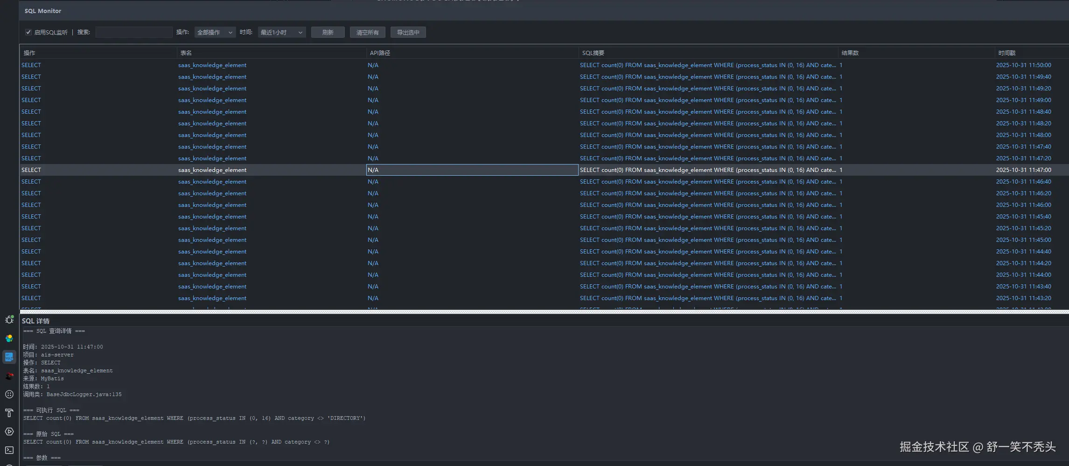Click the executable SQL with 'DIRECTORY' literal
This screenshot has width=1069, height=466.
[195, 418]
